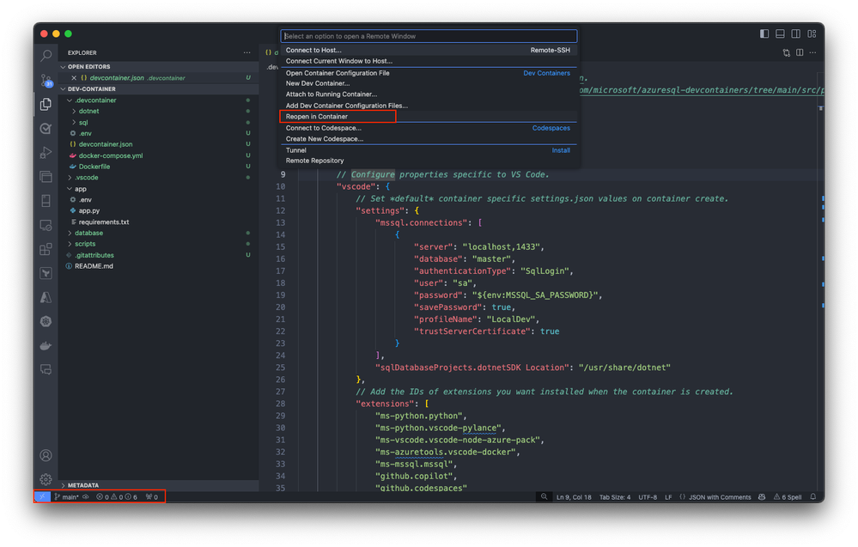This screenshot has width=858, height=547.
Task: Click the magnifier zoom status icon
Action: pyautogui.click(x=544, y=497)
